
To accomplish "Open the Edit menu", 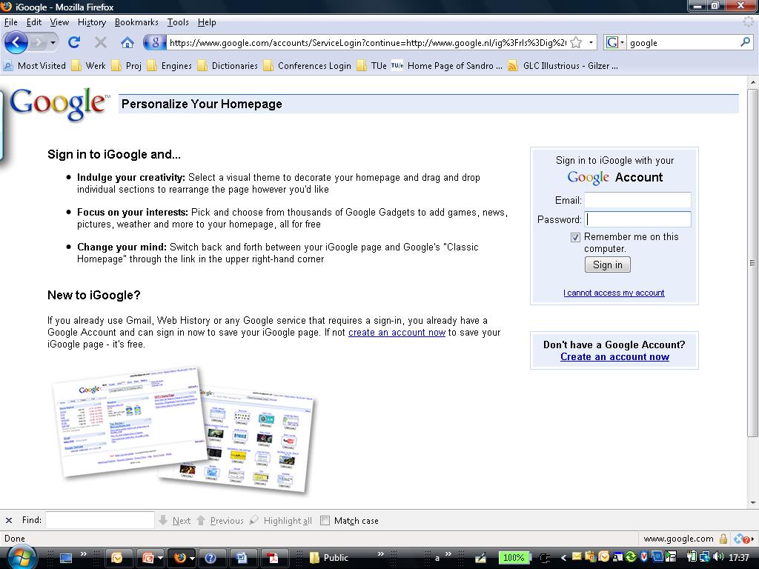I will click(x=34, y=22).
